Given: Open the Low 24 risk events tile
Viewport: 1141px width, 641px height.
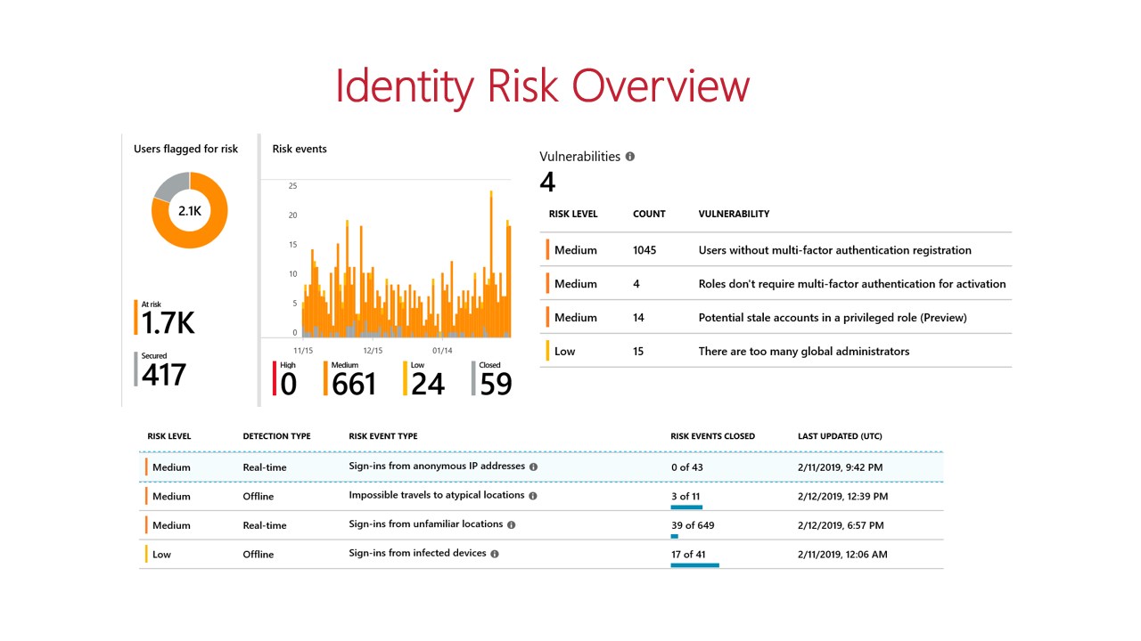Looking at the screenshot, I should pos(424,379).
